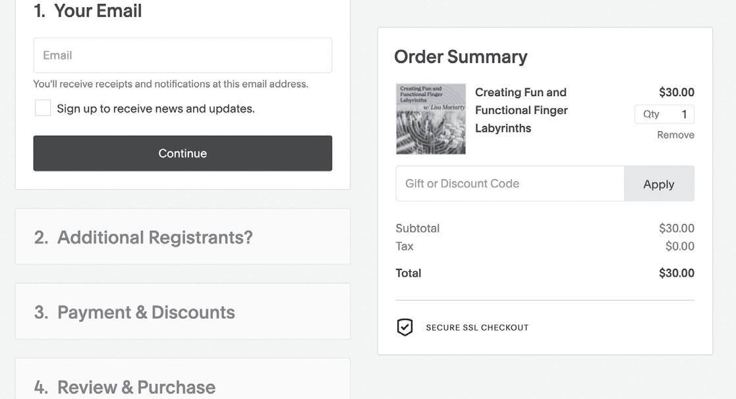Expand the Additional Registrants section
The width and height of the screenshot is (736, 399).
[x=143, y=237]
